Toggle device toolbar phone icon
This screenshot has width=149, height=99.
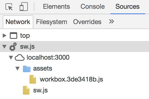24,7
